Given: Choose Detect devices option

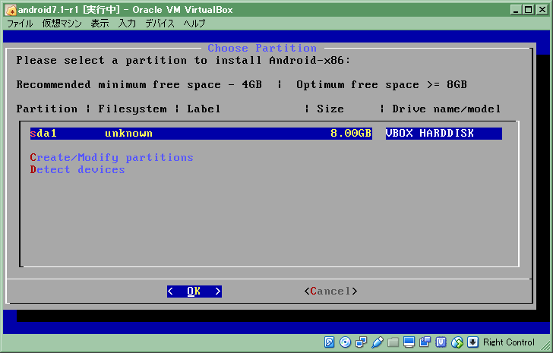Looking at the screenshot, I should click(77, 170).
